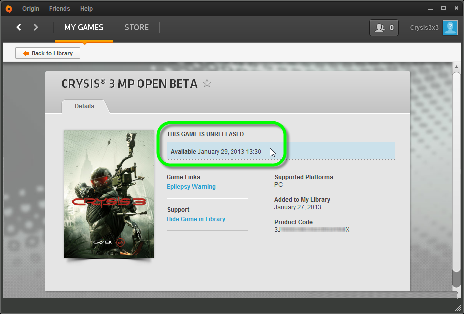Click Hide Game in Library
Viewport: 464px width, 314px height.
[196, 219]
